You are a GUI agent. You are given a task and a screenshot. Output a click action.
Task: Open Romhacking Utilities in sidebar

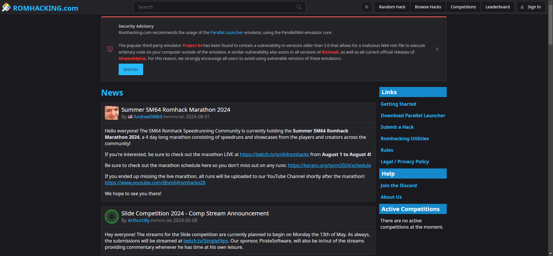[405, 139]
